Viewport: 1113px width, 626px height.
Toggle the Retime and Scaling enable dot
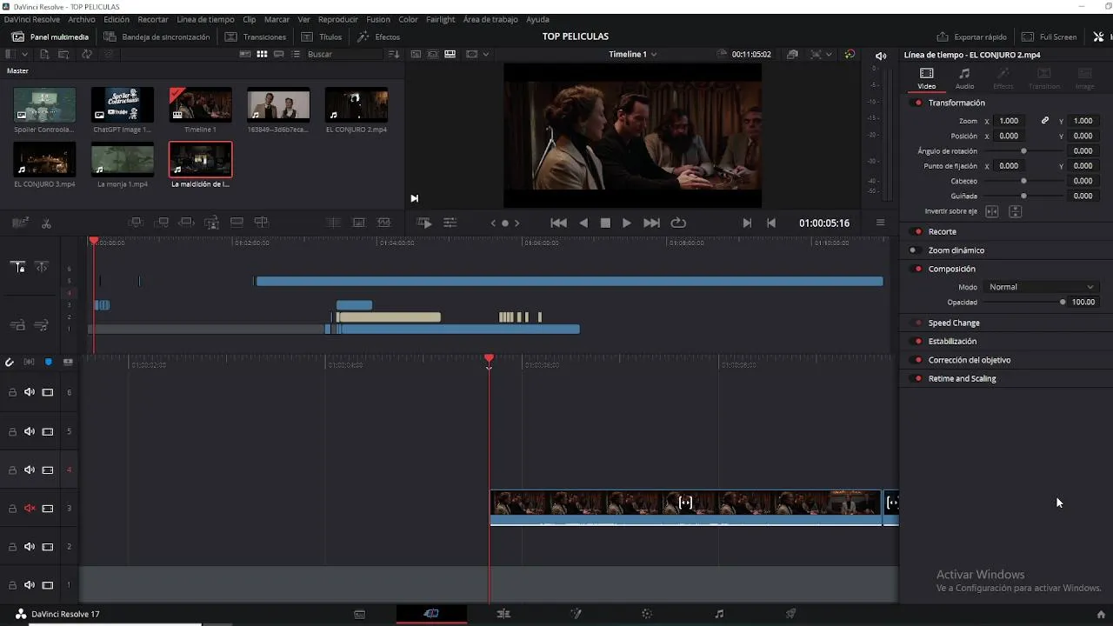tap(918, 379)
